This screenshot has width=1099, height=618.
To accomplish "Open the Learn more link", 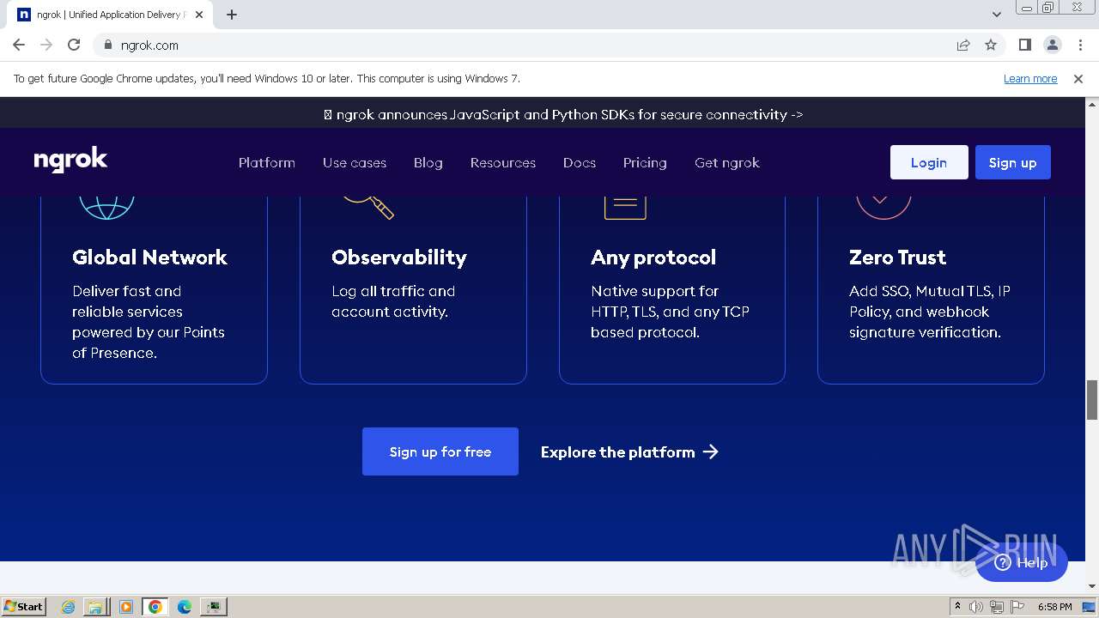I will click(x=1030, y=78).
